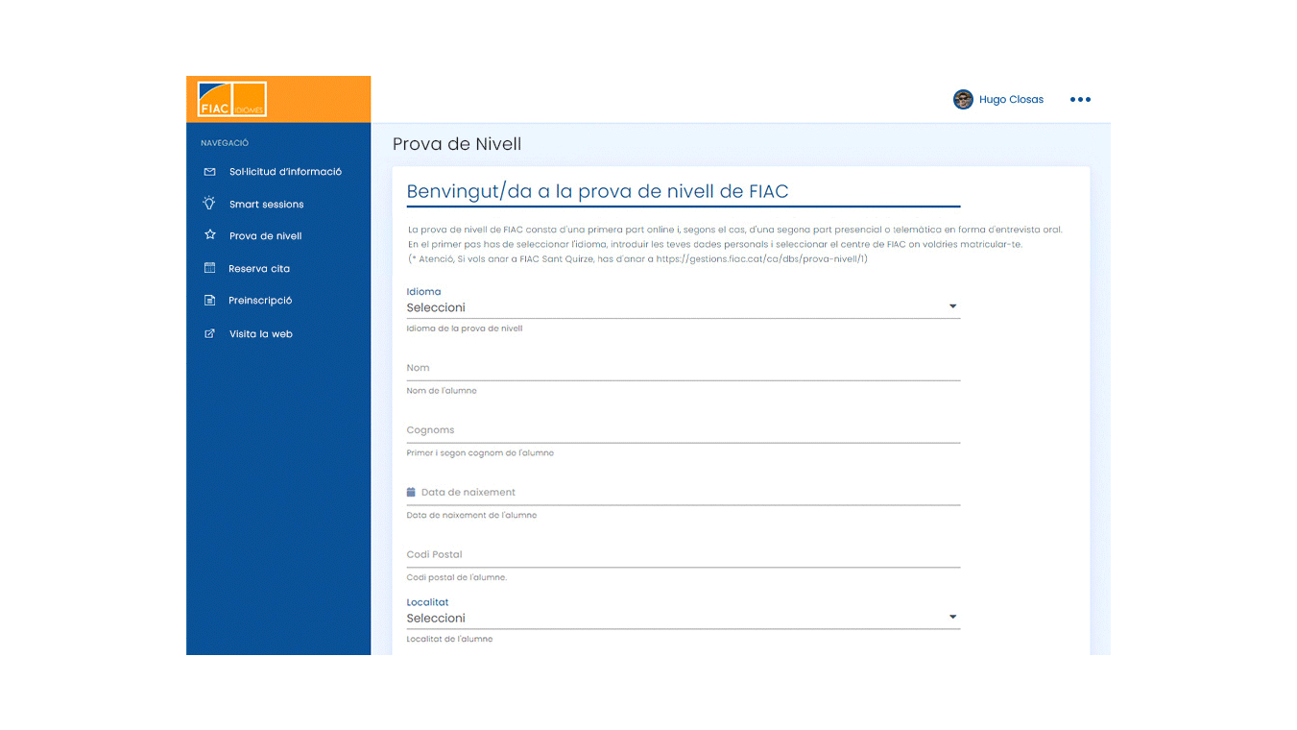Open the Localitat dropdown
The width and height of the screenshot is (1297, 730).
tap(683, 618)
